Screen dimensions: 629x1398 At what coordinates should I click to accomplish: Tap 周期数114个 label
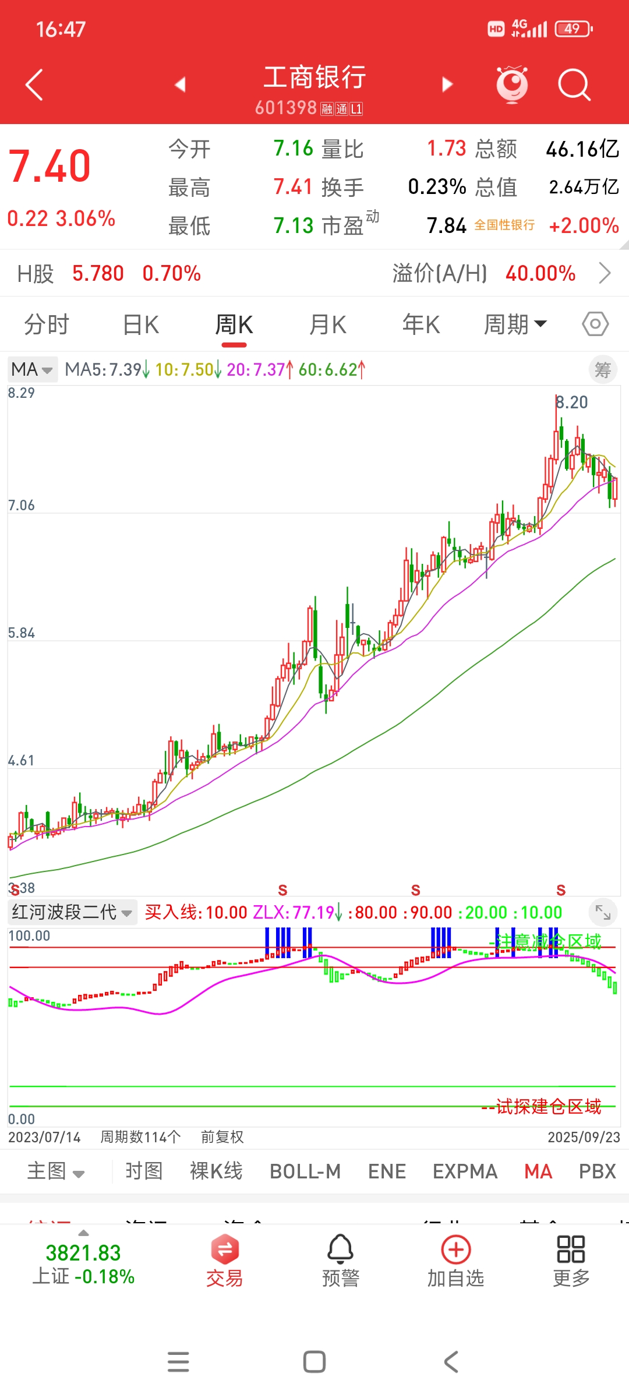(x=140, y=1136)
